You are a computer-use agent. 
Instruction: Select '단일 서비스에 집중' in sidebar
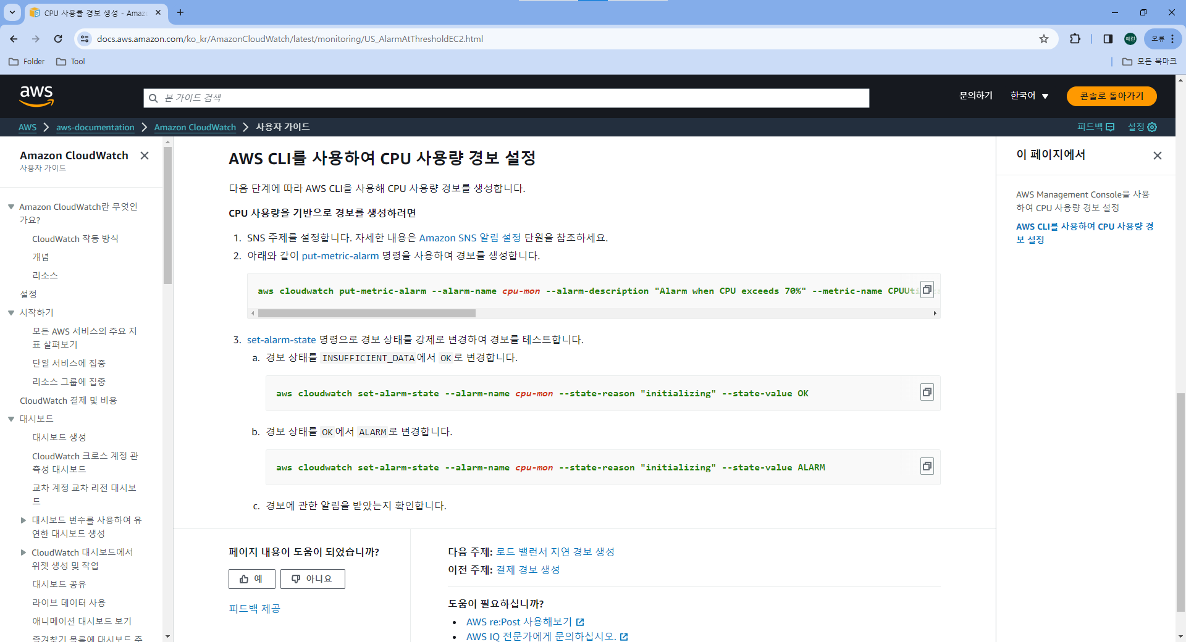(69, 364)
